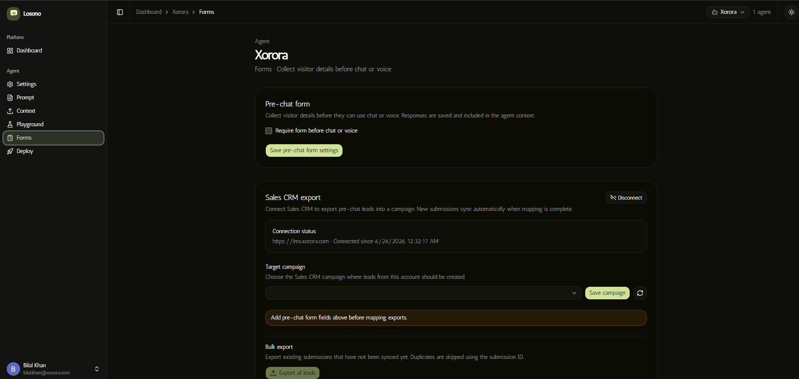The width and height of the screenshot is (799, 379).
Task: Click the Losono logo icon
Action: click(x=13, y=13)
